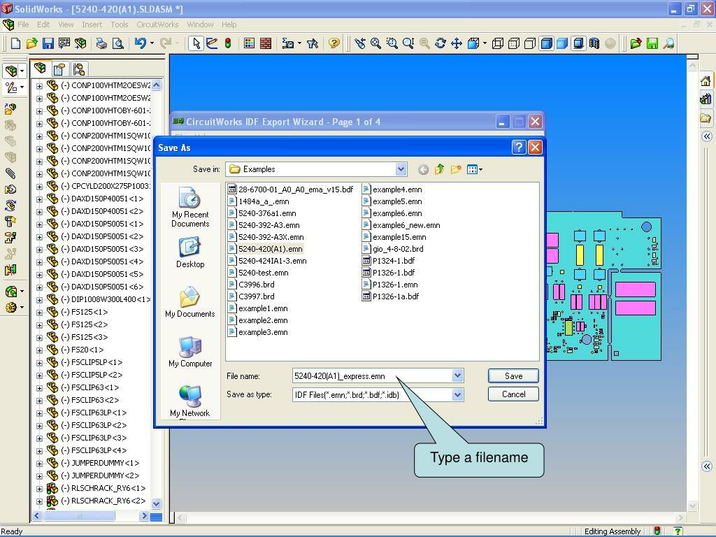Activate the Select cursor tool

[196, 43]
